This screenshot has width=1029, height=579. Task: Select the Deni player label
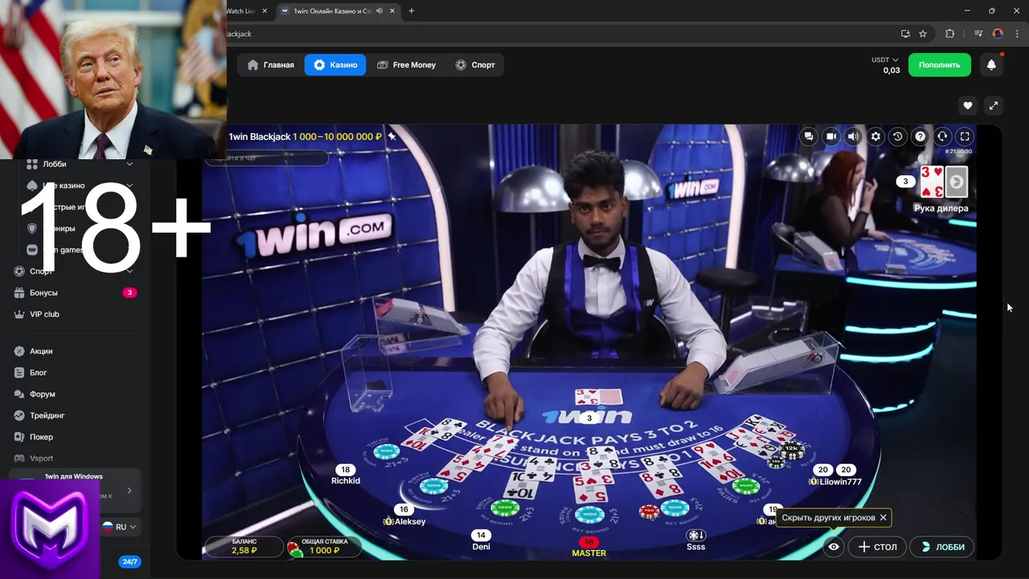481,547
